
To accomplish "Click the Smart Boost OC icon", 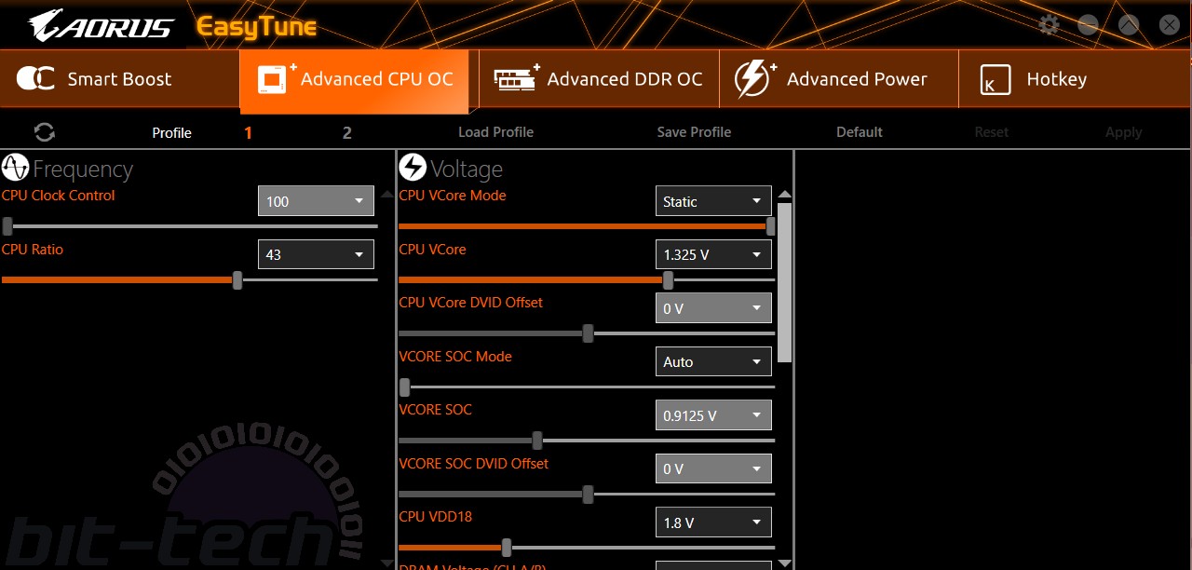I will pos(35,79).
